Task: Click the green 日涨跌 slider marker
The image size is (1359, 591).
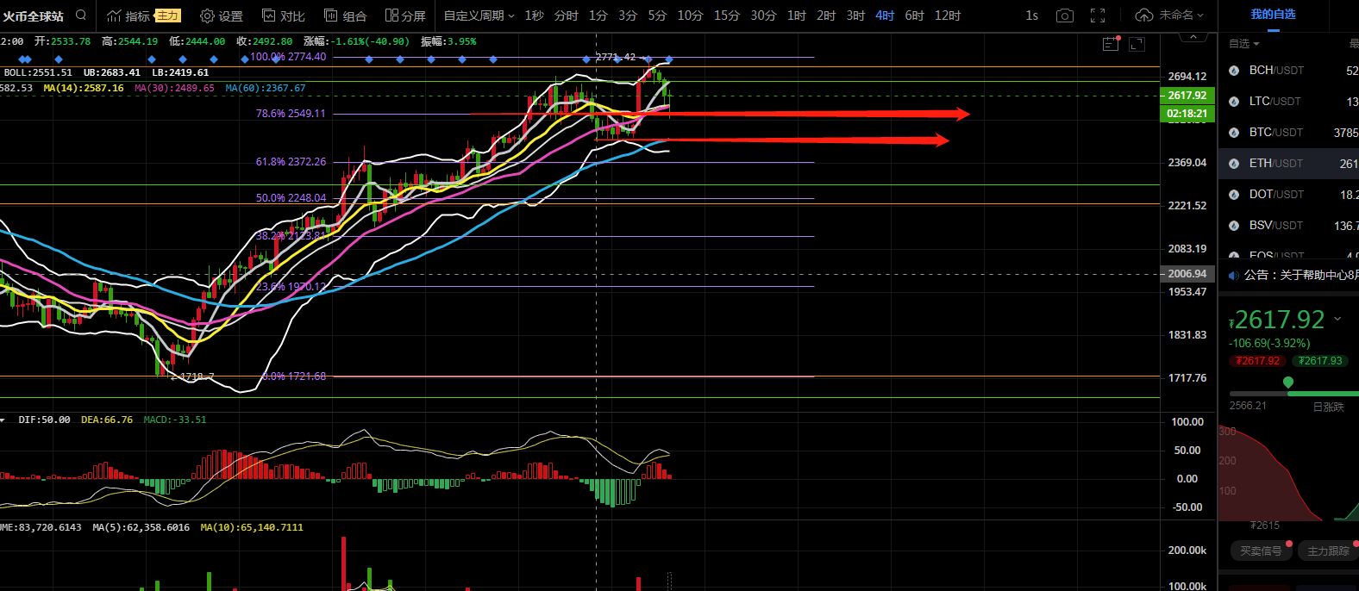Action: 1288,383
